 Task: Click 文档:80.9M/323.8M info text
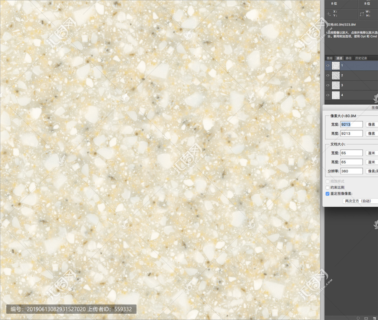pyautogui.click(x=341, y=25)
